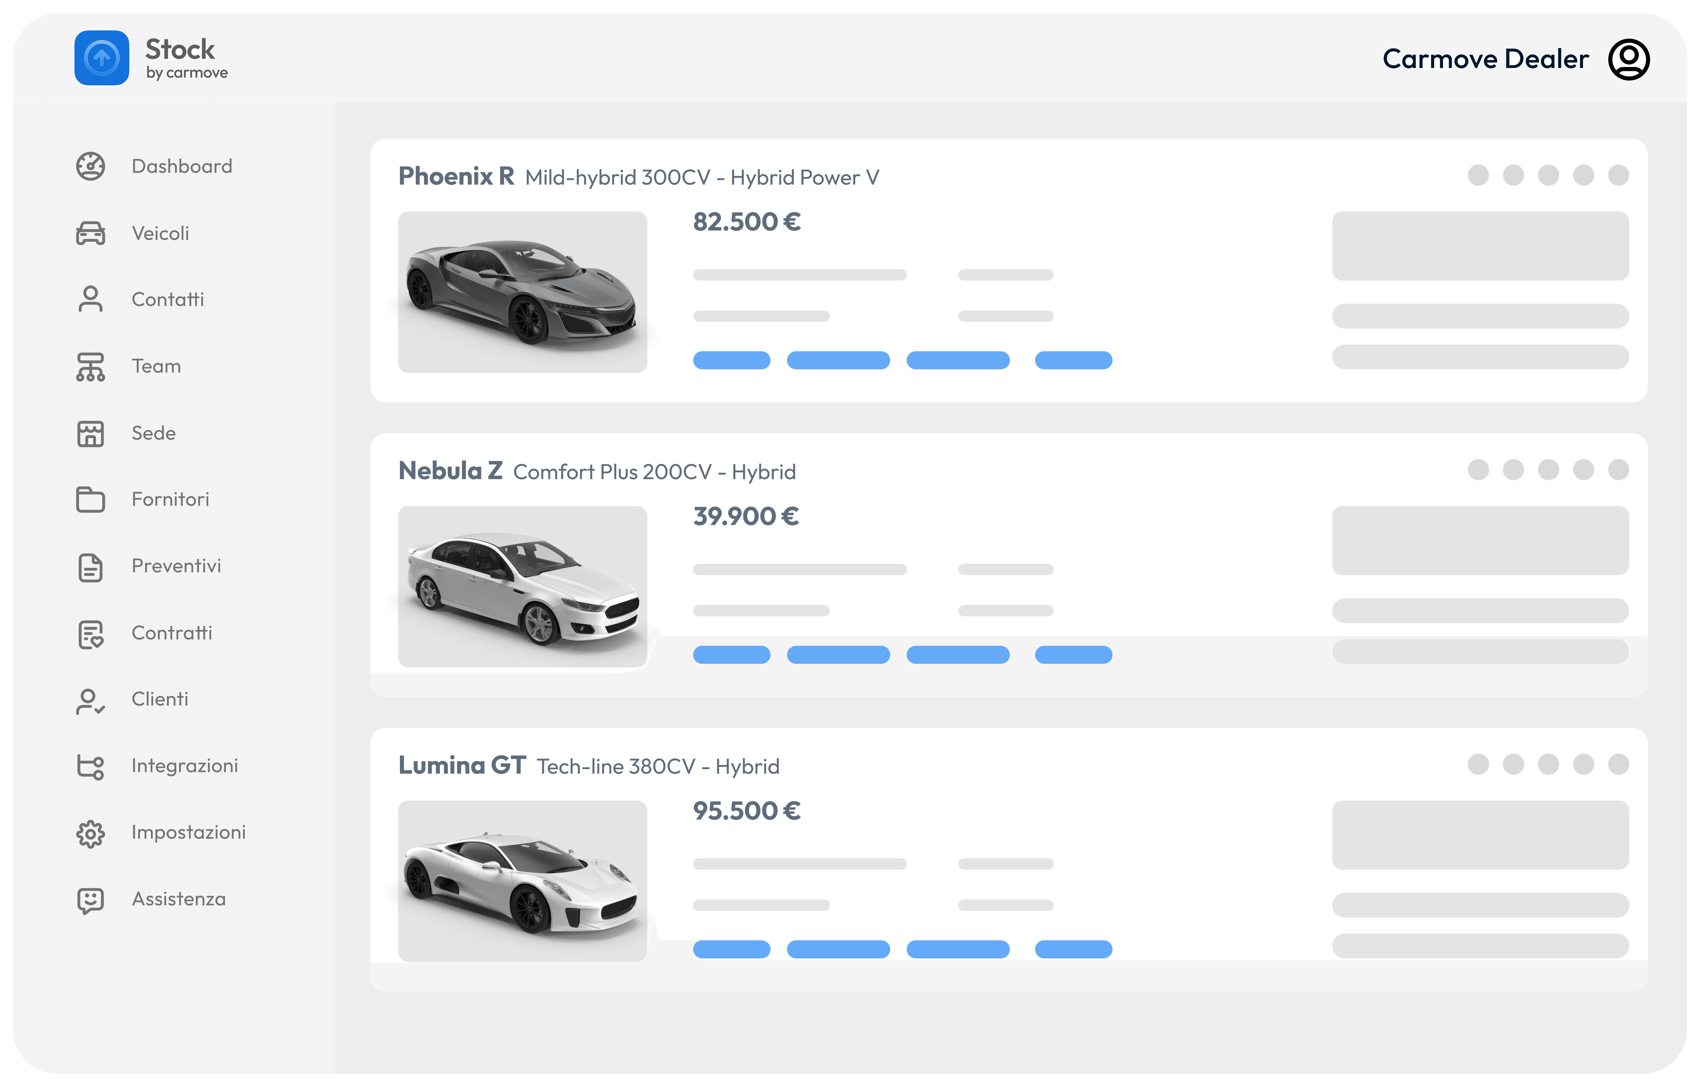The height and width of the screenshot is (1087, 1700).
Task: Click the Team organization icon
Action: [x=90, y=366]
